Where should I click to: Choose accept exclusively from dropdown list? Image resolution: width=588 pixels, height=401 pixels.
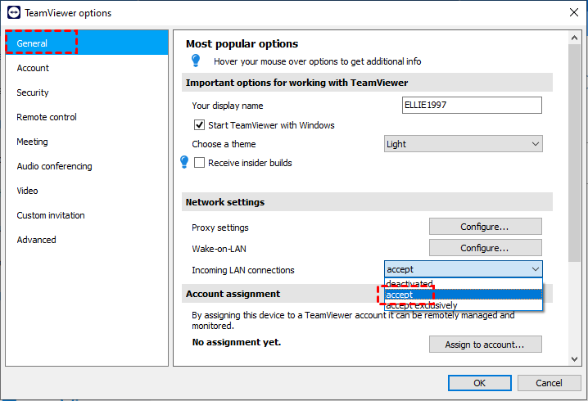pos(422,305)
